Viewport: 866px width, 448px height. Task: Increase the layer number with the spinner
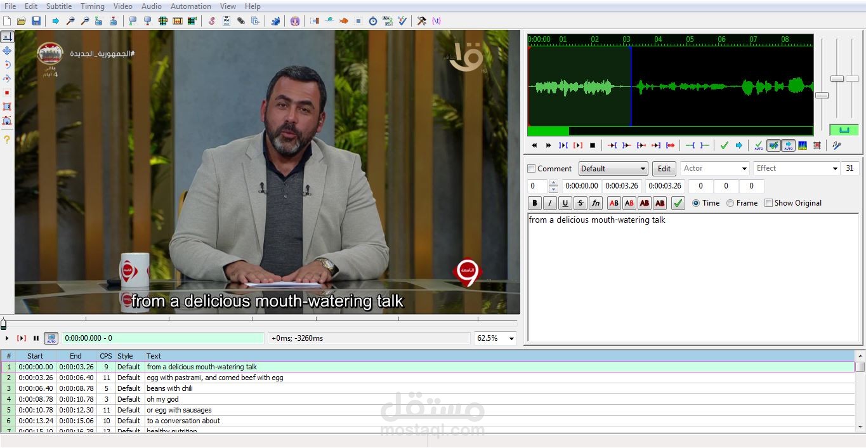tap(553, 183)
